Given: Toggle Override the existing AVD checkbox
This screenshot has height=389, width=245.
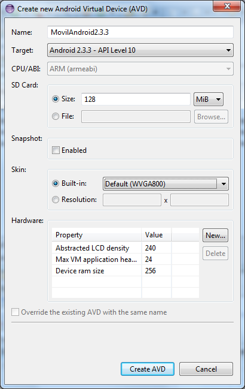Looking at the screenshot, I should click(x=16, y=312).
